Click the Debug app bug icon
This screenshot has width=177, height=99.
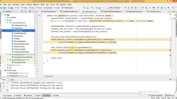pyautogui.click(x=136, y=8)
